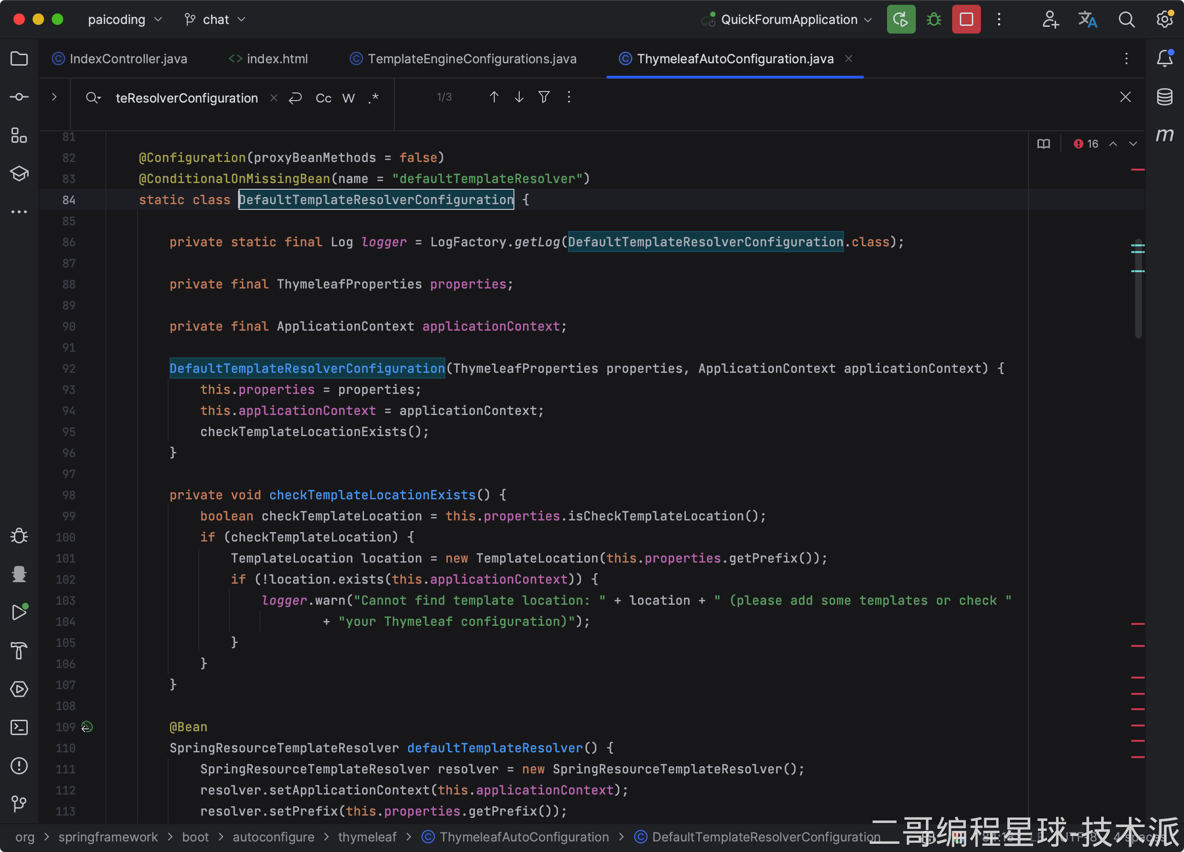Open the Database tool window

tap(1165, 97)
